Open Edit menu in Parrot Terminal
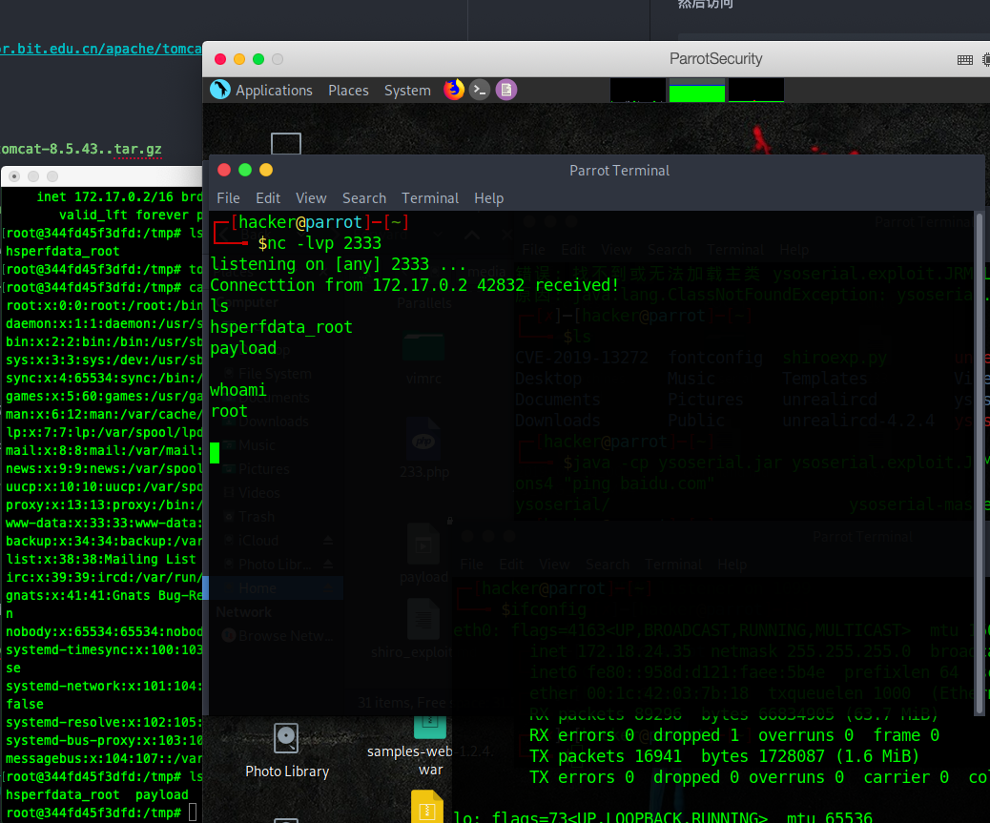Screen dimensions: 990x823 268,198
